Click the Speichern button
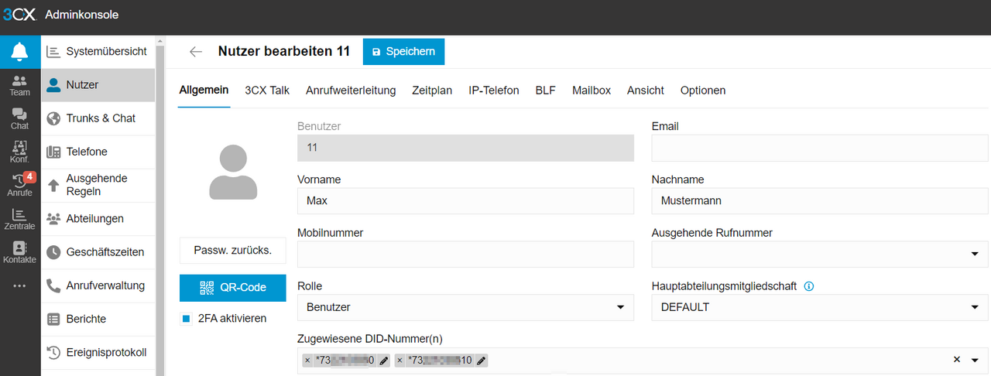 coord(403,52)
